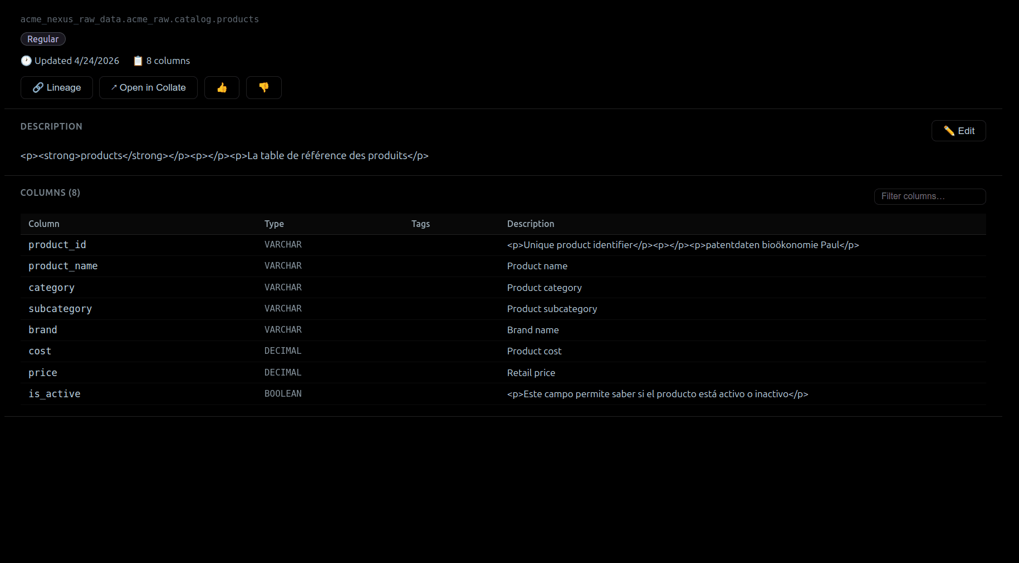Open this table in Collate
This screenshot has height=563, width=1019.
pyautogui.click(x=148, y=87)
